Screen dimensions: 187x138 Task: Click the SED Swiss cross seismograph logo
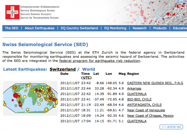click(12, 12)
